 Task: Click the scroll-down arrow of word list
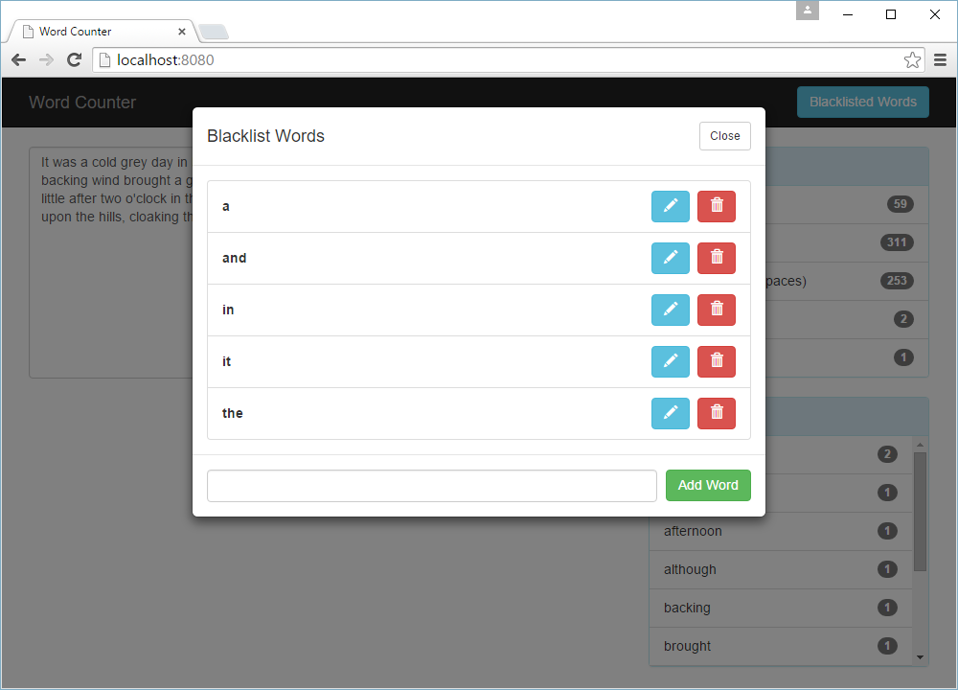tap(920, 657)
